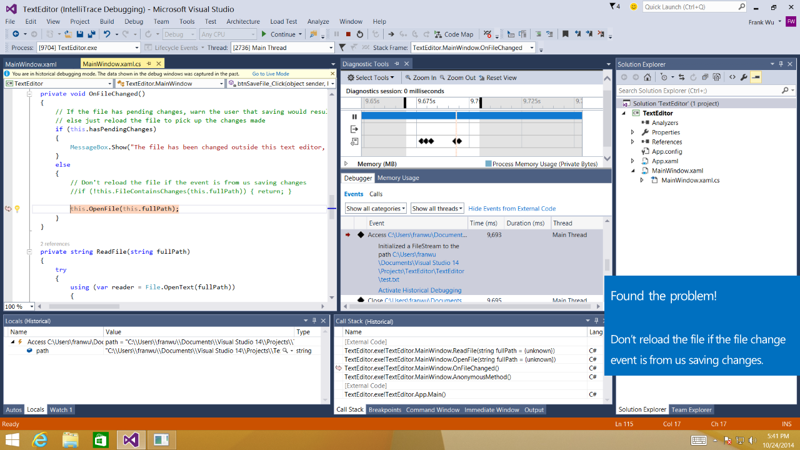Open the editor 100 % zoom dropdown
This screenshot has height=450, width=800.
[19, 306]
